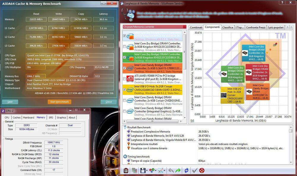Switch to CPU-Z Mainboard tab
The width and height of the screenshot is (297, 176).
click(29, 117)
